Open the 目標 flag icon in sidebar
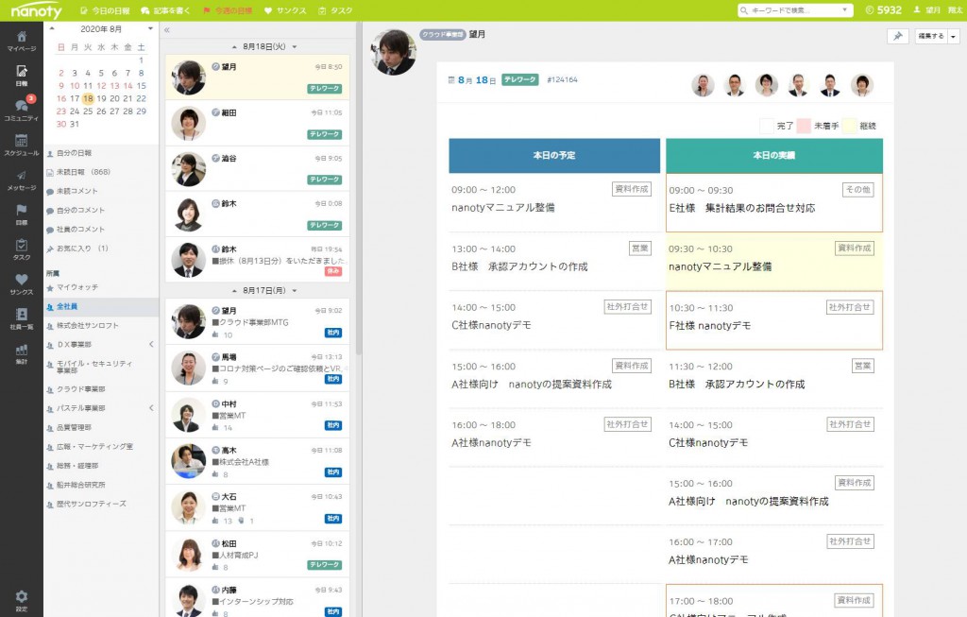The image size is (967, 617). tap(22, 214)
